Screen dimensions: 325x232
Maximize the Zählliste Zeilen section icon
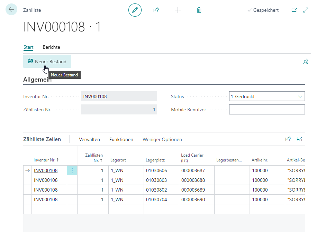[x=299, y=139]
